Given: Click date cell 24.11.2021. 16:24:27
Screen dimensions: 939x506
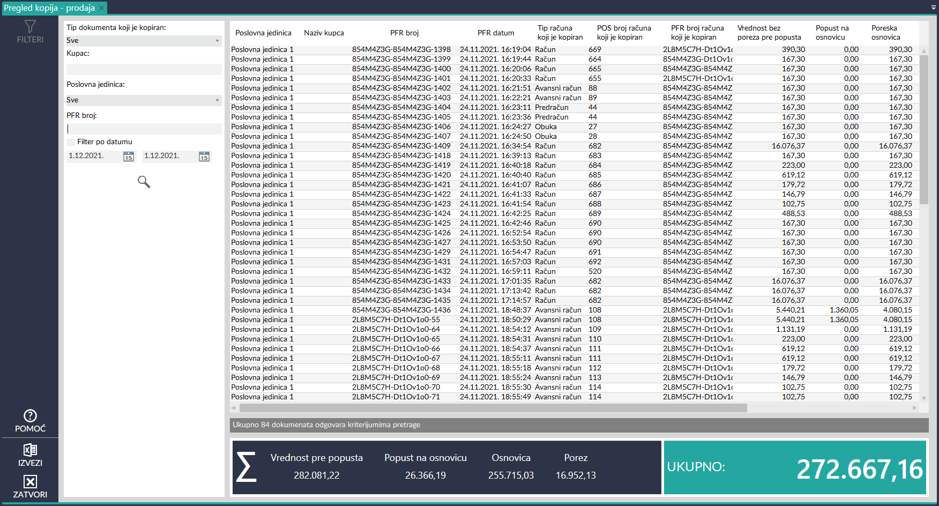Looking at the screenshot, I should [495, 127].
